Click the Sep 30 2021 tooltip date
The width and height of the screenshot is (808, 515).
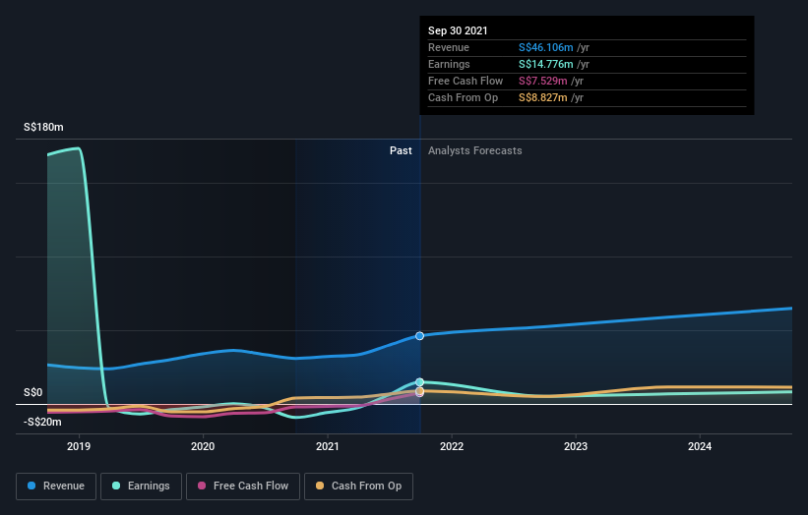458,30
